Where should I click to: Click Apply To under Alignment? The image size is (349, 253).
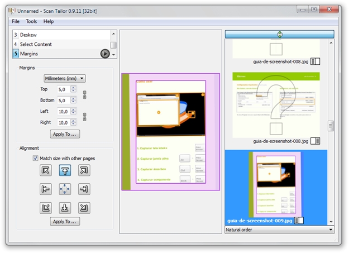pos(65,222)
